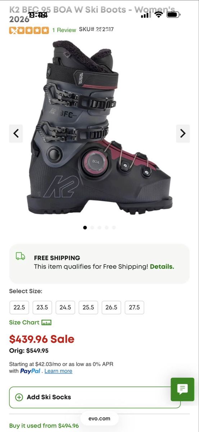Click the five-star rating icons
Screen dimensions: 199x432
[x=29, y=30]
